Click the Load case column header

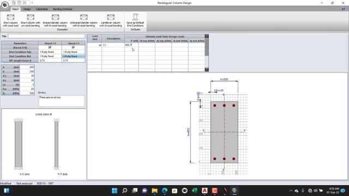pos(94,39)
